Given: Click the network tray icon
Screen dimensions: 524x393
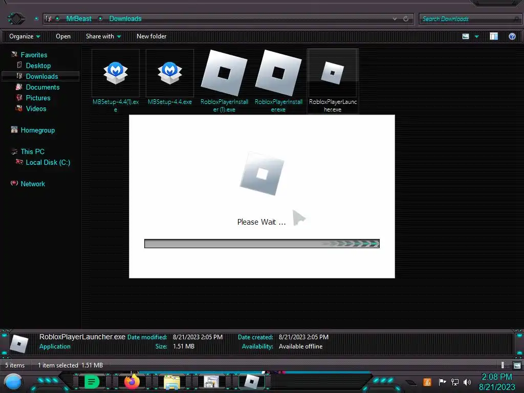Looking at the screenshot, I should click(454, 382).
